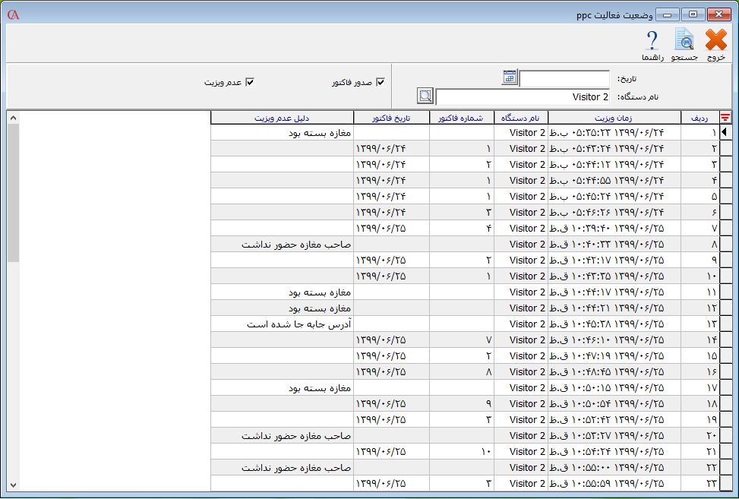The height and width of the screenshot is (499, 739).
Task: Click the تاریخ date input field
Action: point(564,78)
